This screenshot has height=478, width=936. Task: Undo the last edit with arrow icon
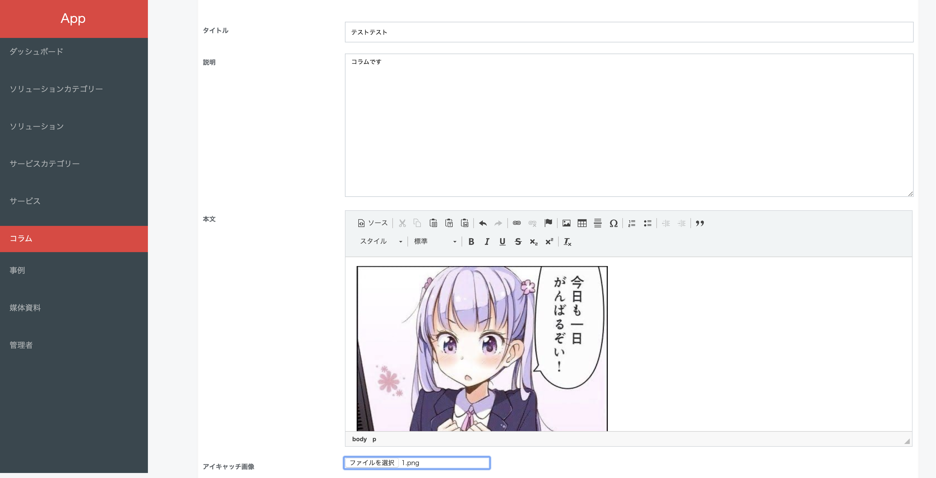tap(483, 223)
